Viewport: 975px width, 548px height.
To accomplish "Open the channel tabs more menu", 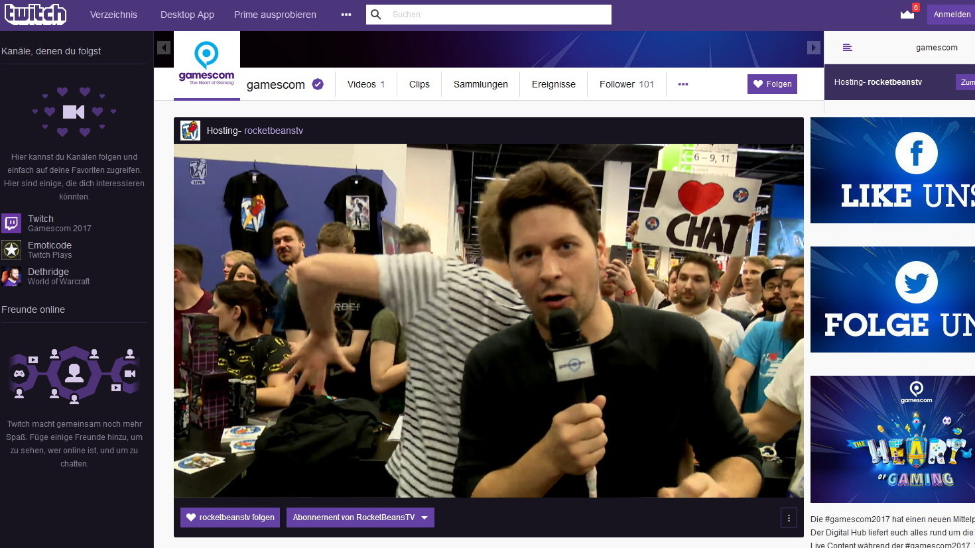I will 683,84.
